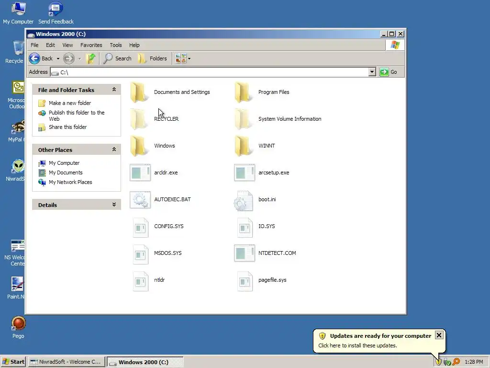
Task: Collapse the Other Places panel
Action: pyautogui.click(x=114, y=149)
